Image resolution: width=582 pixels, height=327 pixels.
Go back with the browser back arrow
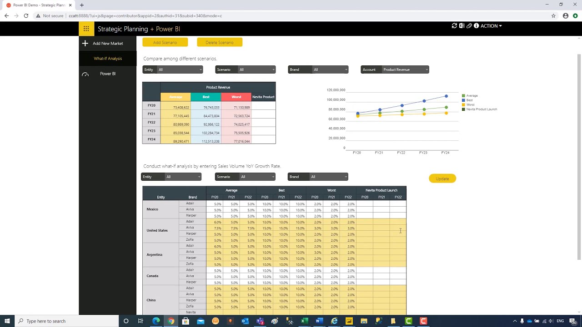[x=6, y=15]
